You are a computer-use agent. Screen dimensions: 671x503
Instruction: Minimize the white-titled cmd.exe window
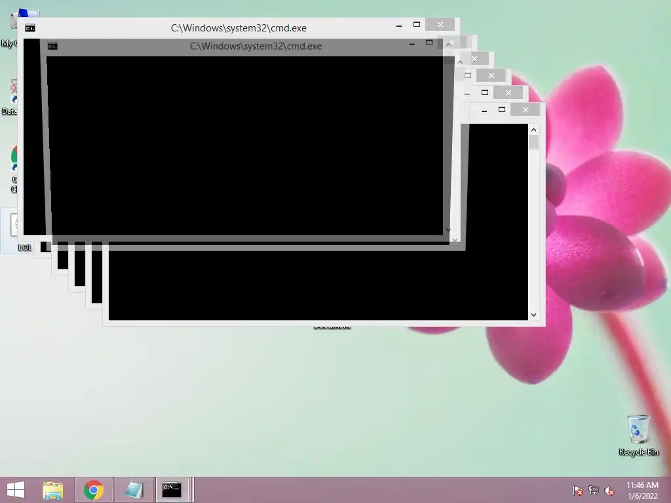399,26
